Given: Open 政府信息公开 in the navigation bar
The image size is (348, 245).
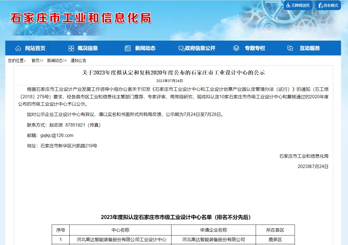Looking at the screenshot, I should point(200,48).
